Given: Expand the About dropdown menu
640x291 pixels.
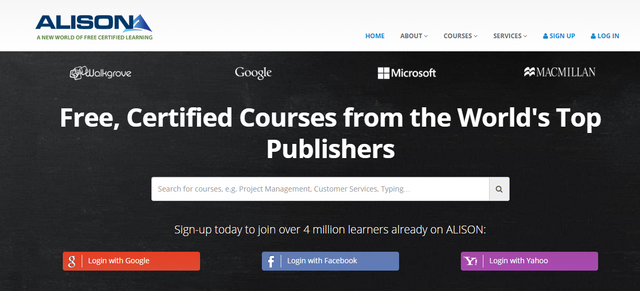Looking at the screenshot, I should pos(414,36).
